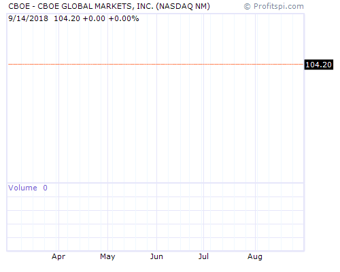The width and height of the screenshot is (340, 272).
Task: Click the Jul axis label
Action: [203, 256]
